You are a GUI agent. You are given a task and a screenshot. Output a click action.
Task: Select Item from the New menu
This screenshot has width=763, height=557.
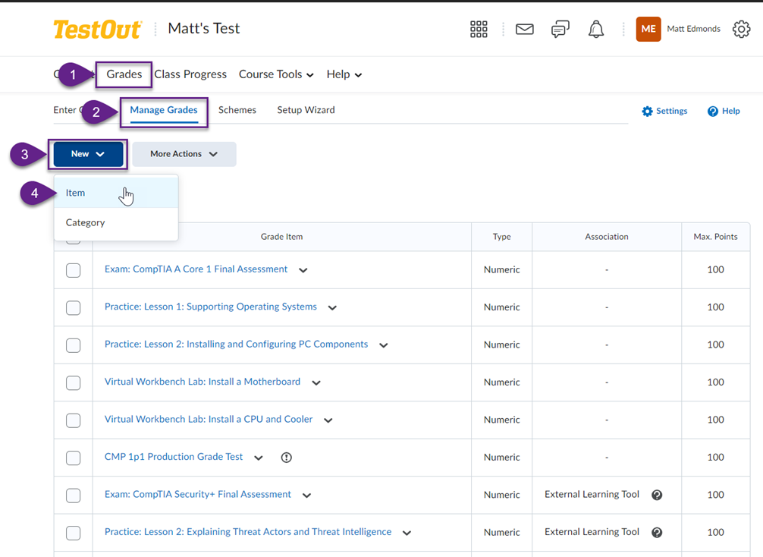[x=116, y=193]
